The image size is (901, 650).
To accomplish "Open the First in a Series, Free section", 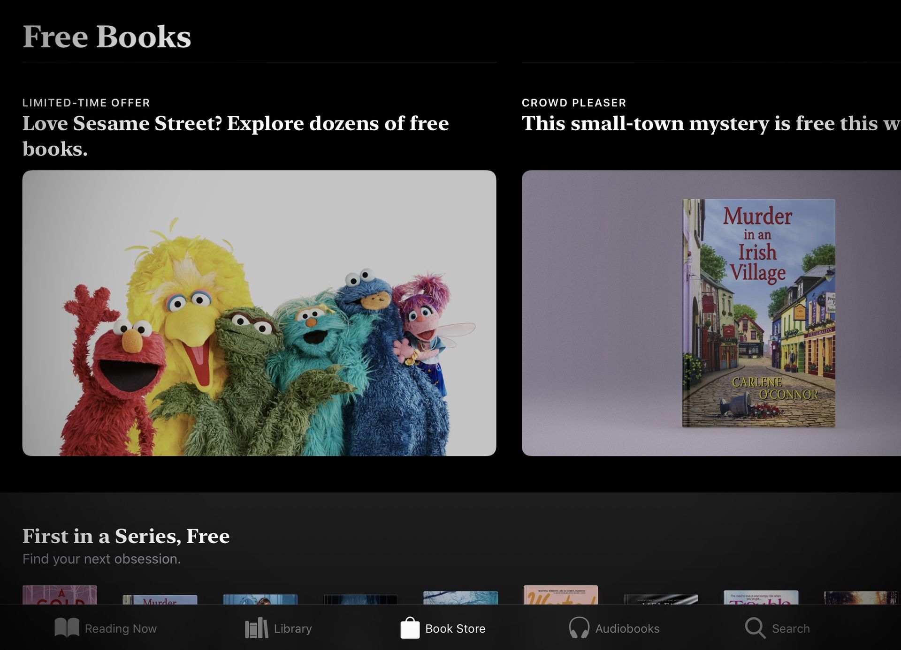I will pos(126,536).
